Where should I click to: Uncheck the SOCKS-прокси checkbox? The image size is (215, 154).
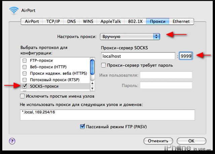pyautogui.click(x=25, y=86)
